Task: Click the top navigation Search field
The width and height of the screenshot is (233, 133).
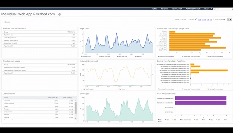Action: pyautogui.click(x=223, y=9)
